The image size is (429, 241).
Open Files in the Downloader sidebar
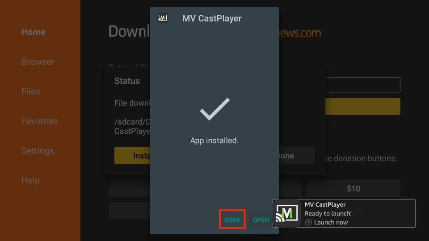31,91
